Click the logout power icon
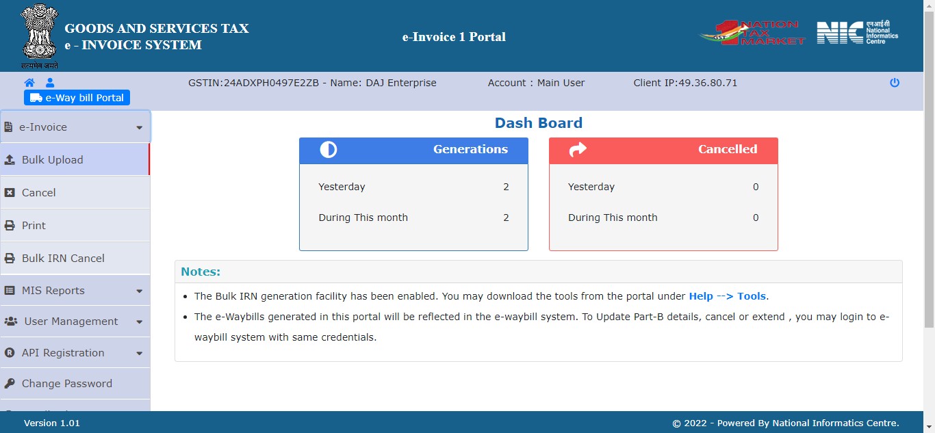Image resolution: width=935 pixels, height=433 pixels. pyautogui.click(x=895, y=83)
